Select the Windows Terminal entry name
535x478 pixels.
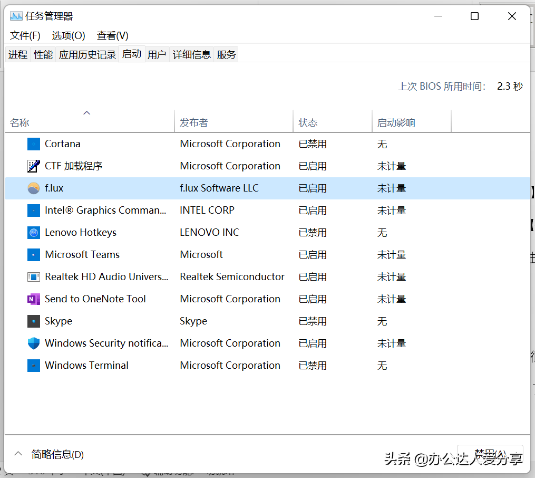point(86,365)
